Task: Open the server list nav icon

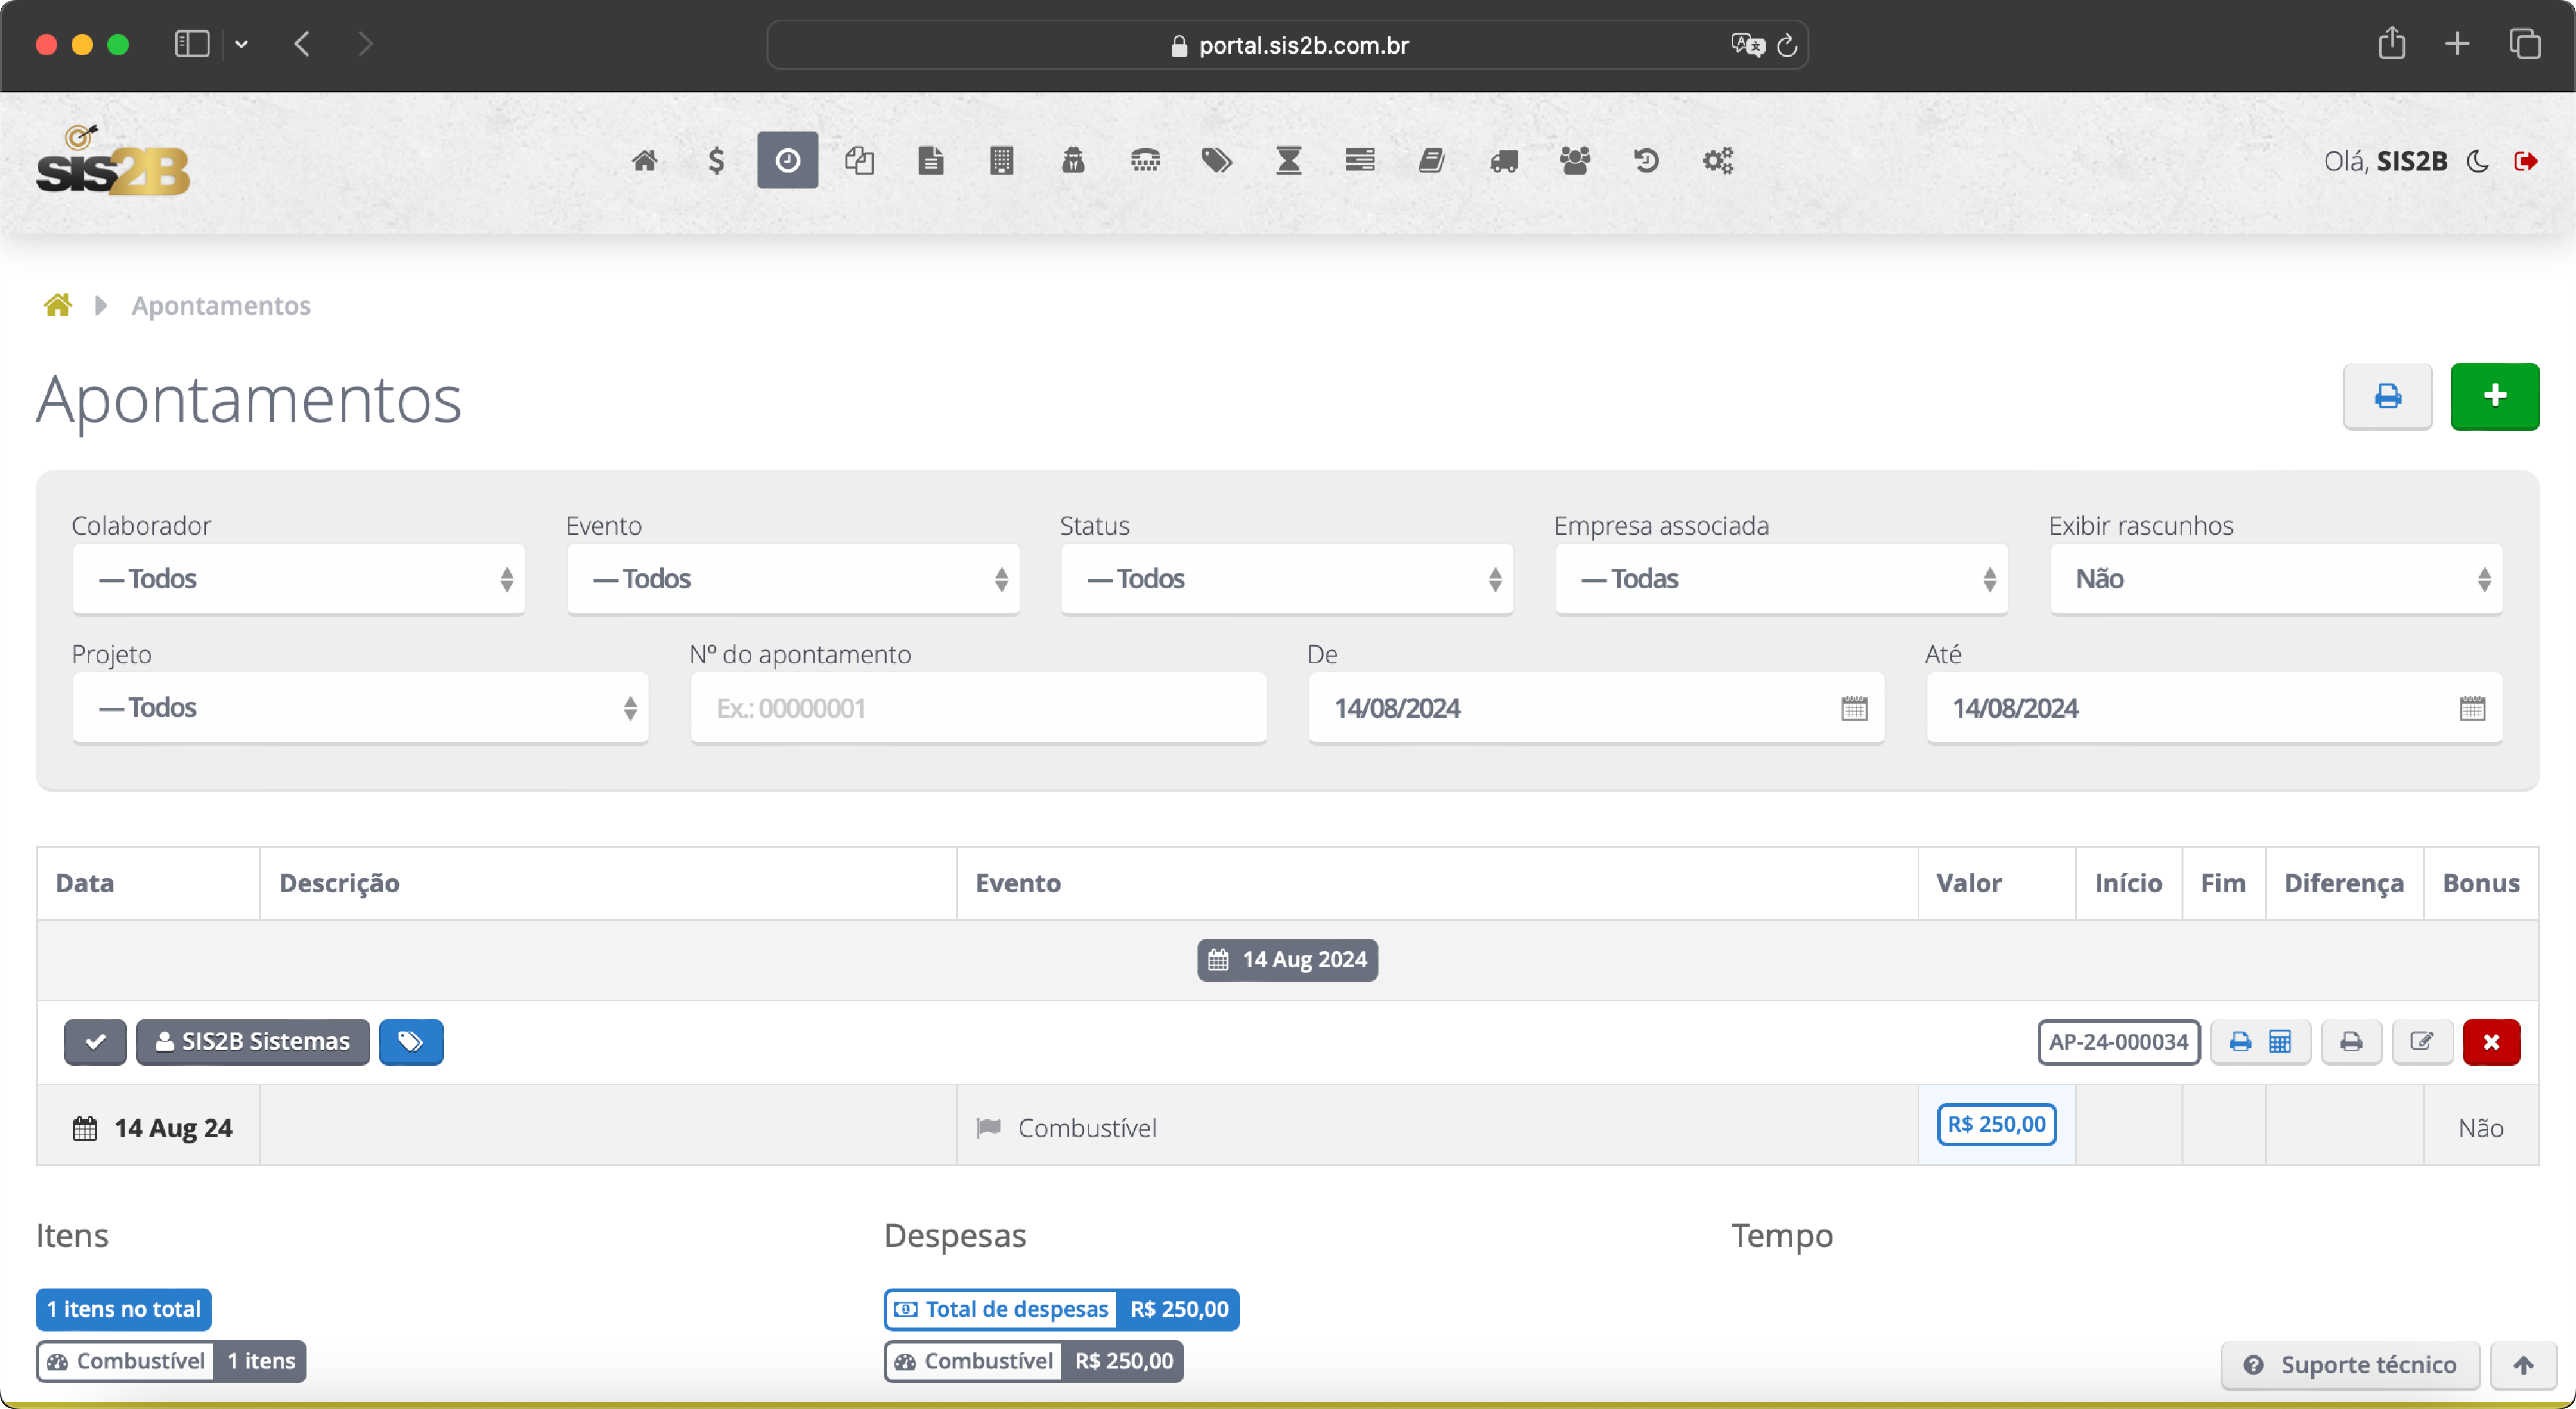Action: pyautogui.click(x=1360, y=161)
